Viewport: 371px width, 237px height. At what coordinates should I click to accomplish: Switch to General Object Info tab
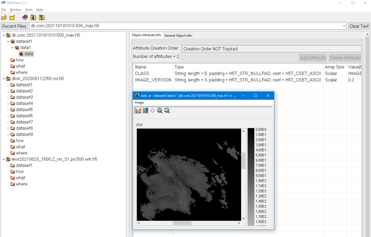[x=178, y=36]
